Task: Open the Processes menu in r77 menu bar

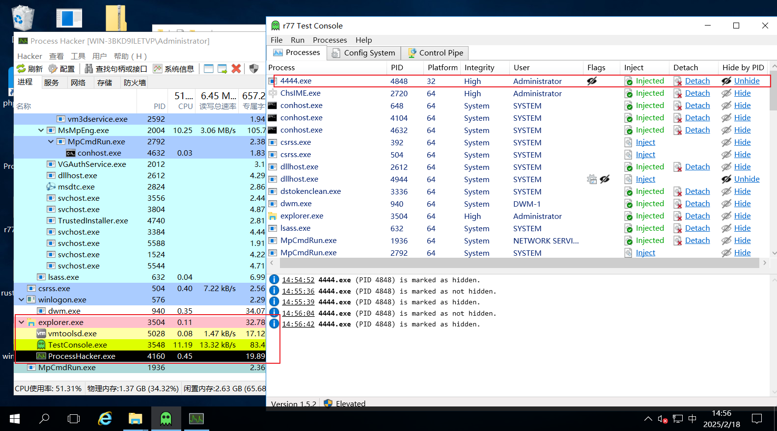Action: tap(330, 40)
